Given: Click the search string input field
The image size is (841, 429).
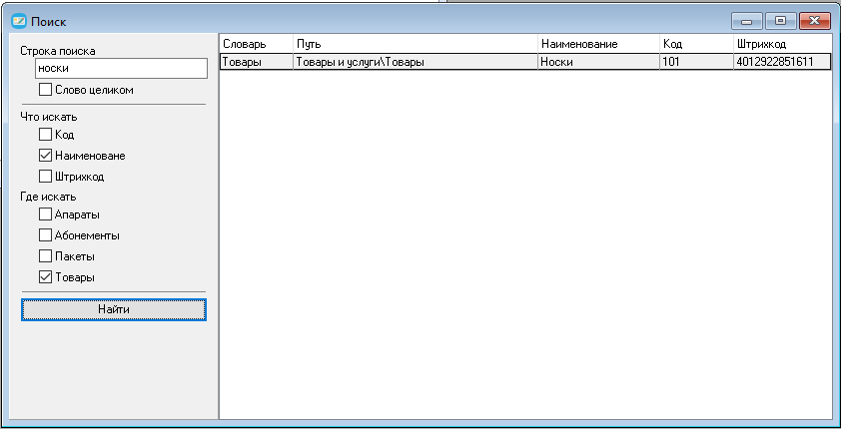Looking at the screenshot, I should tap(121, 69).
